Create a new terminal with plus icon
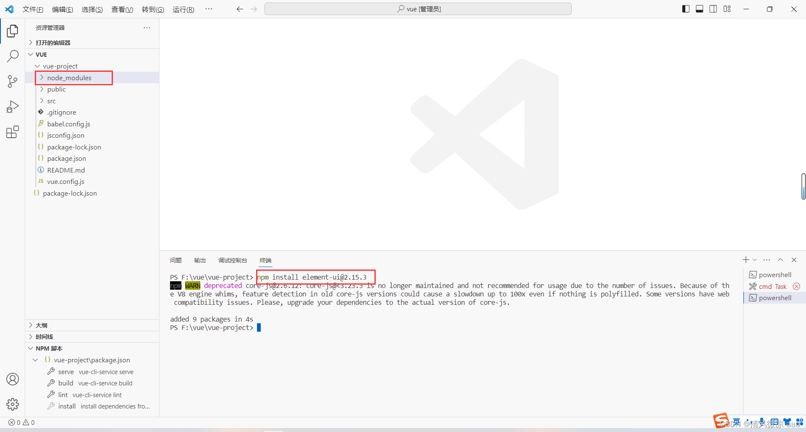The width and height of the screenshot is (806, 432). [746, 260]
